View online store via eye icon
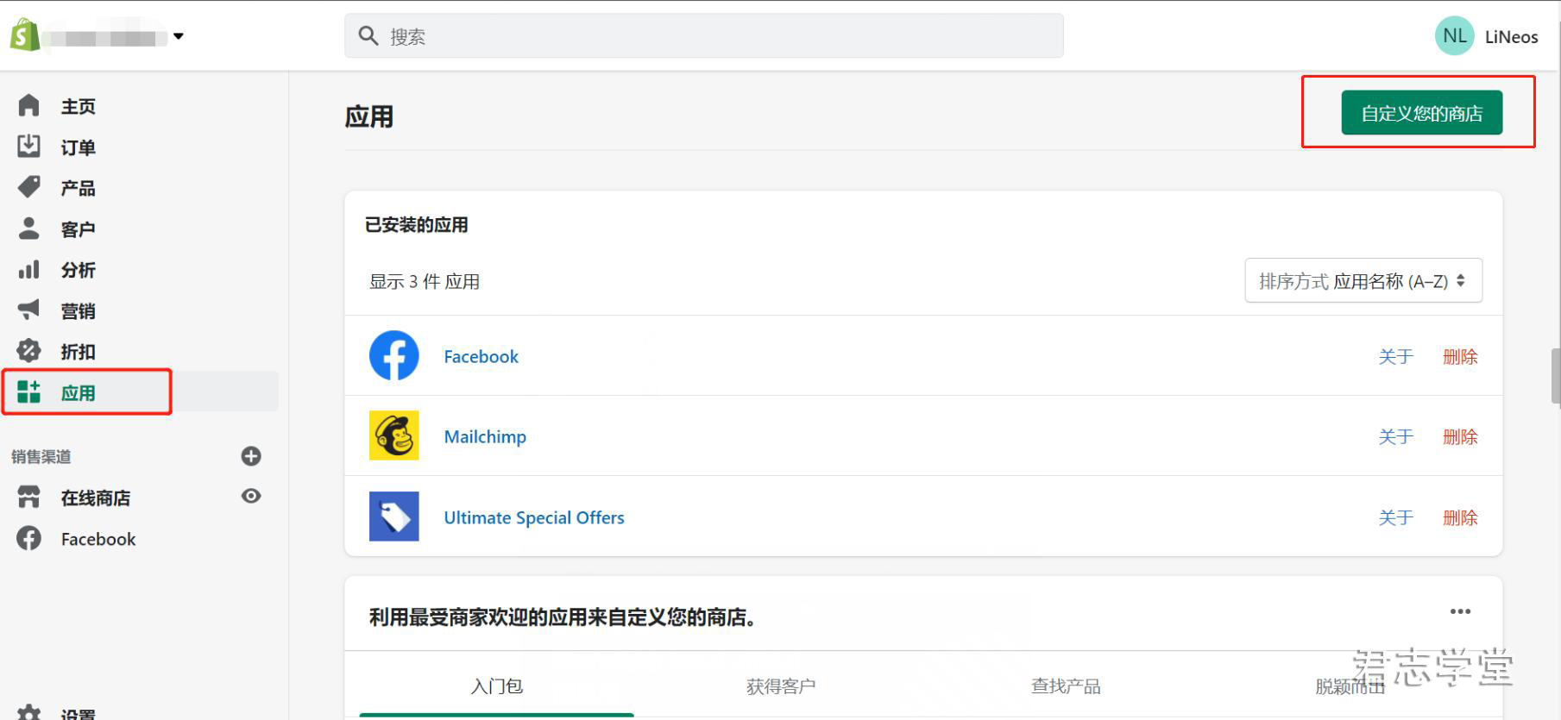Screen dimensions: 1561x720 251,496
